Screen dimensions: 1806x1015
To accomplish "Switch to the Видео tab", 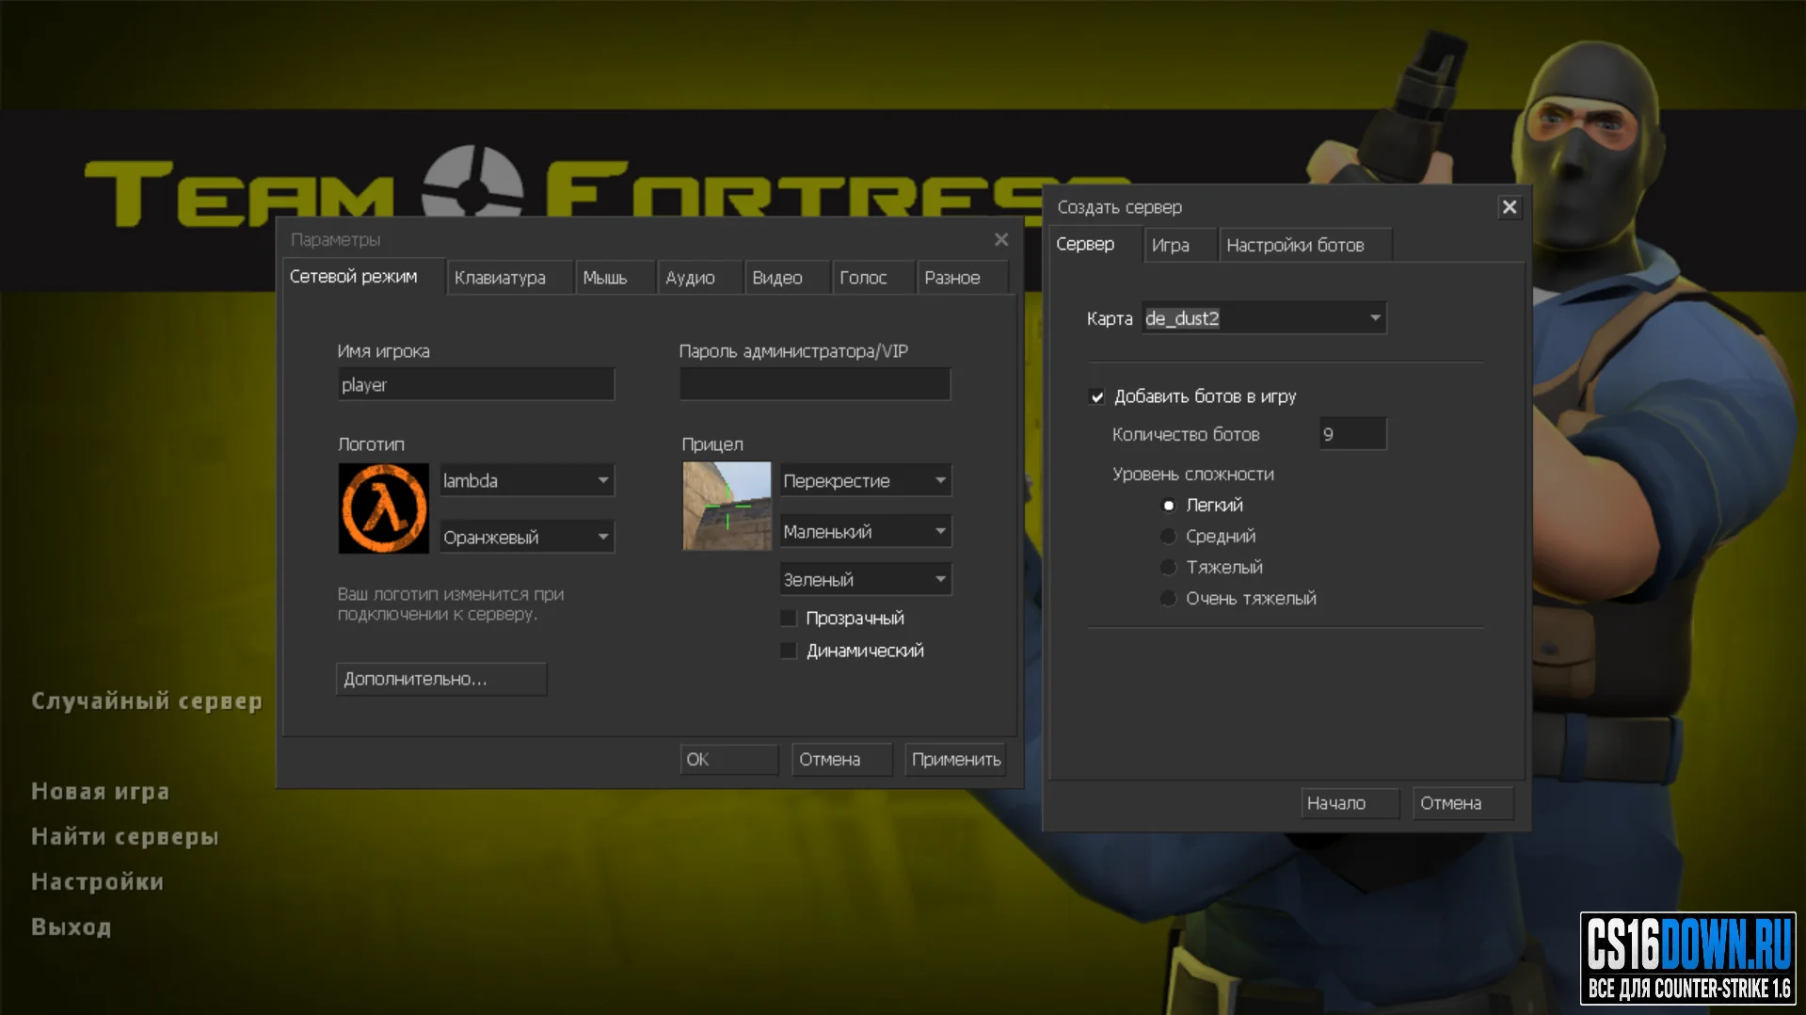I will coord(788,278).
